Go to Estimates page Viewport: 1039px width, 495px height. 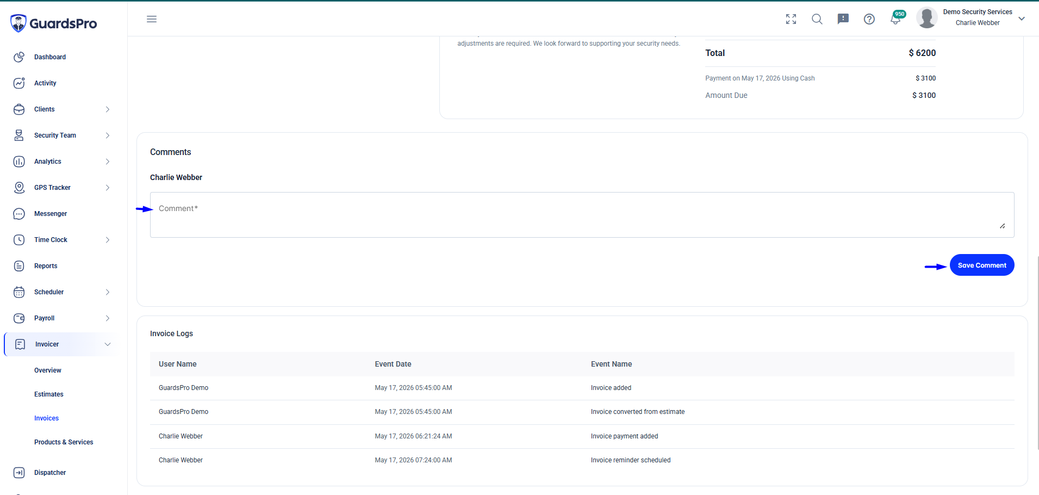tap(49, 394)
